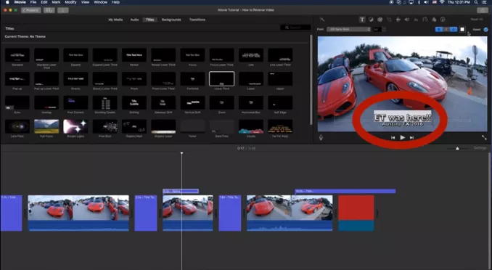Open the Modify menu
Screen dimensions: 492x270
pos(70,2)
